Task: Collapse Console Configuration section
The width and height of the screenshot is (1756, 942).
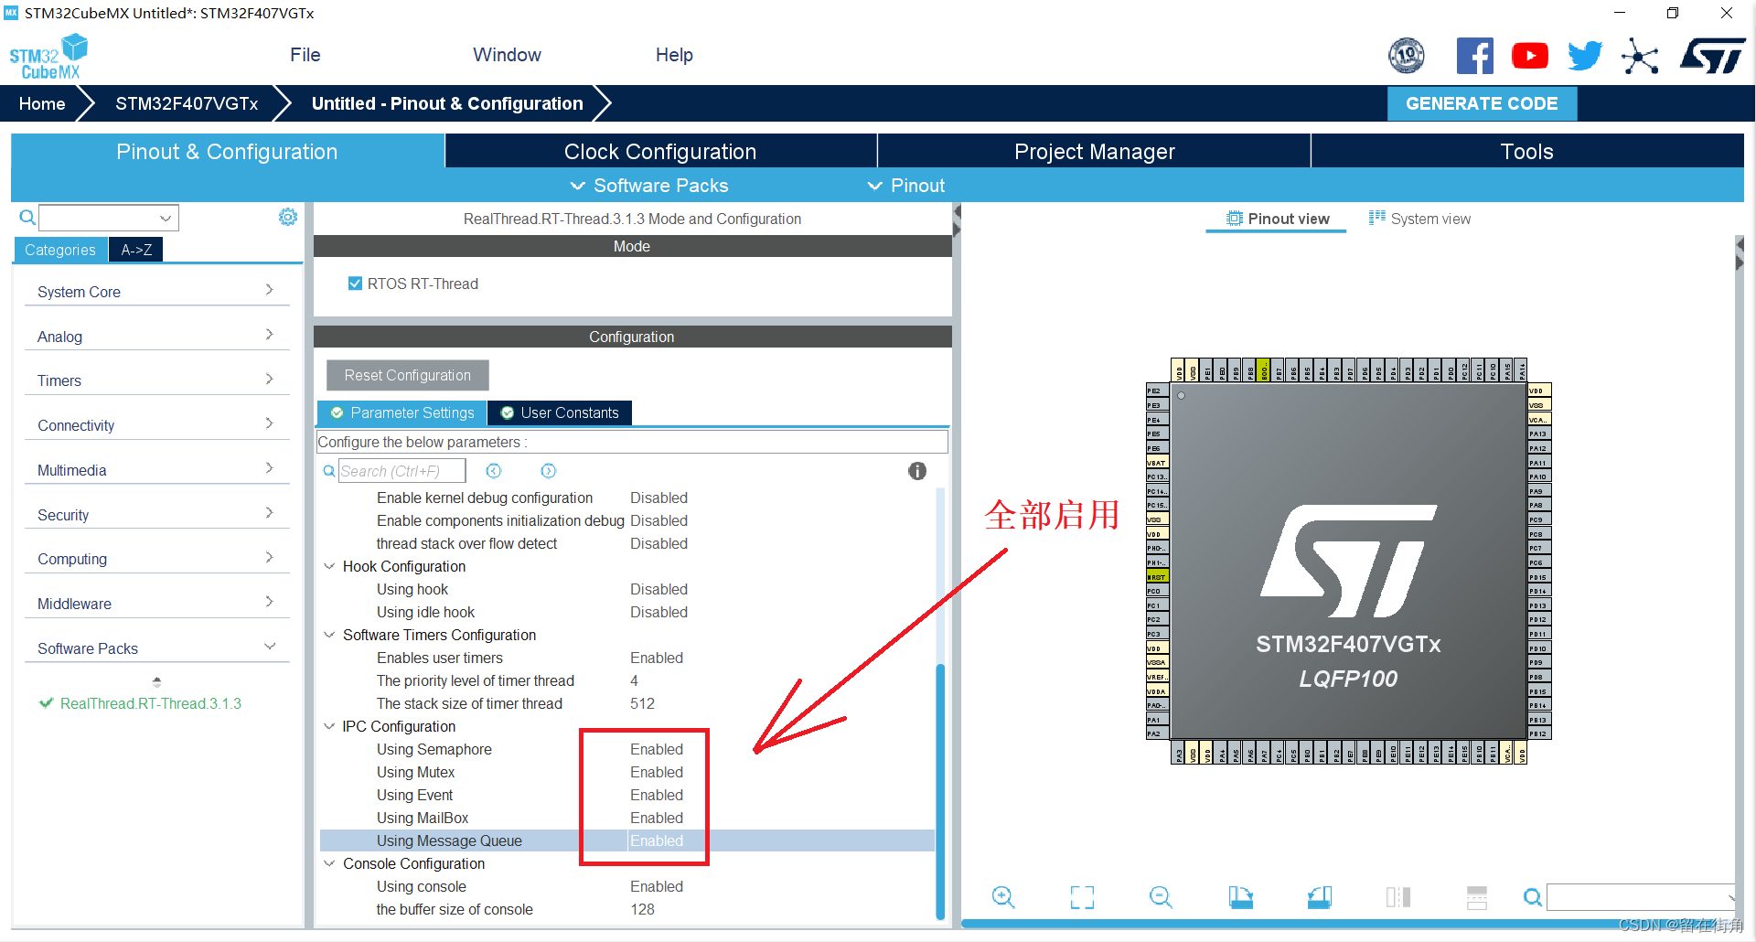Action: pos(329,863)
